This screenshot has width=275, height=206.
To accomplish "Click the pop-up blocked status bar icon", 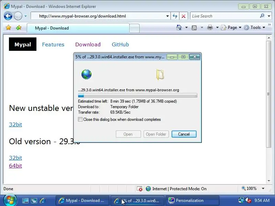I will point(140,188).
